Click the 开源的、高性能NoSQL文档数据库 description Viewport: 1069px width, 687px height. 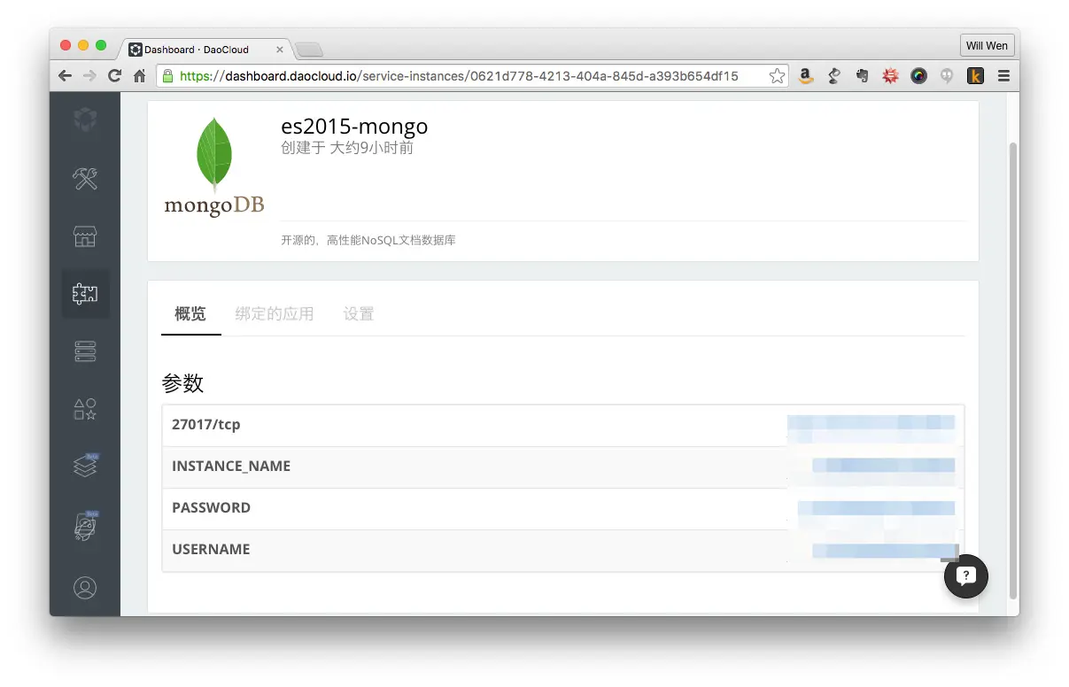tap(368, 240)
